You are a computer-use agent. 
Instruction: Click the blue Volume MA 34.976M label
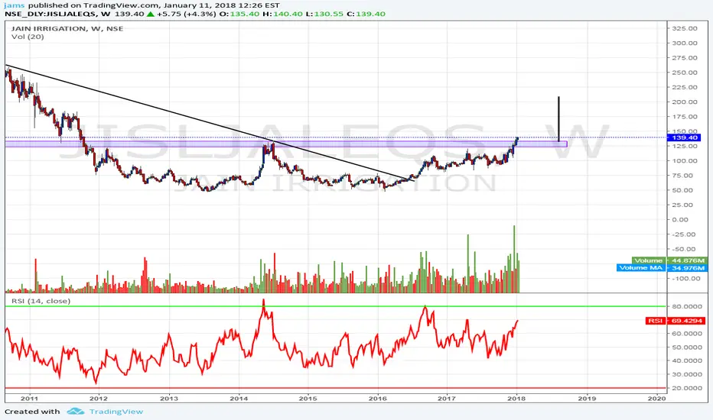[x=662, y=267]
